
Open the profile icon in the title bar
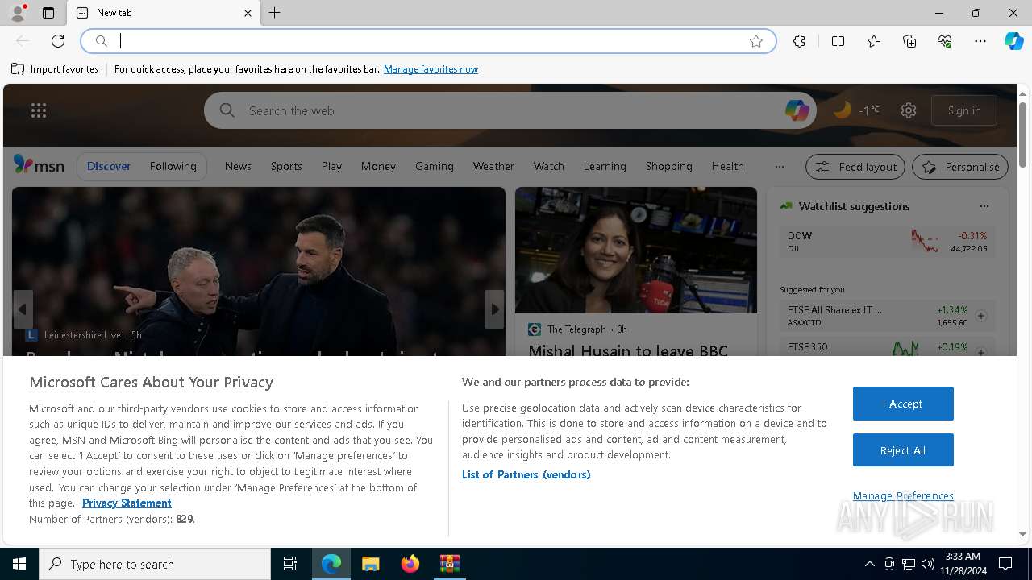click(18, 13)
